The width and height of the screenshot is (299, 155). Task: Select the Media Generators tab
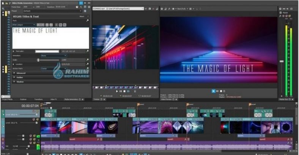point(71,100)
